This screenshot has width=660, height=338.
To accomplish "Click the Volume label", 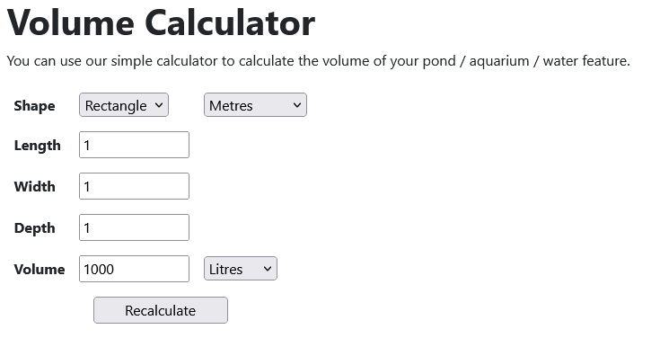I will pos(40,269).
